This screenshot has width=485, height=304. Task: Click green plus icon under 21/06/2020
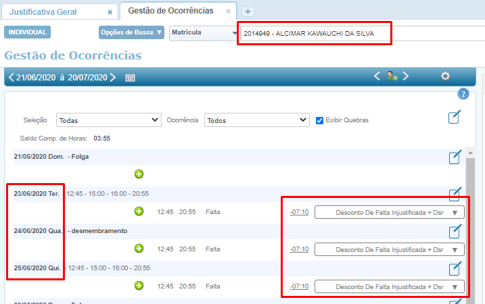click(x=139, y=174)
